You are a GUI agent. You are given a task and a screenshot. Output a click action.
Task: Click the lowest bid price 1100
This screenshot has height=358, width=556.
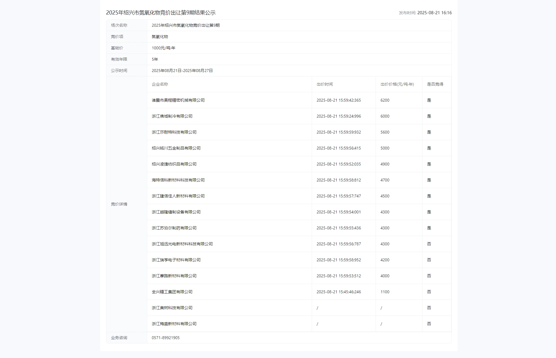pyautogui.click(x=385, y=292)
